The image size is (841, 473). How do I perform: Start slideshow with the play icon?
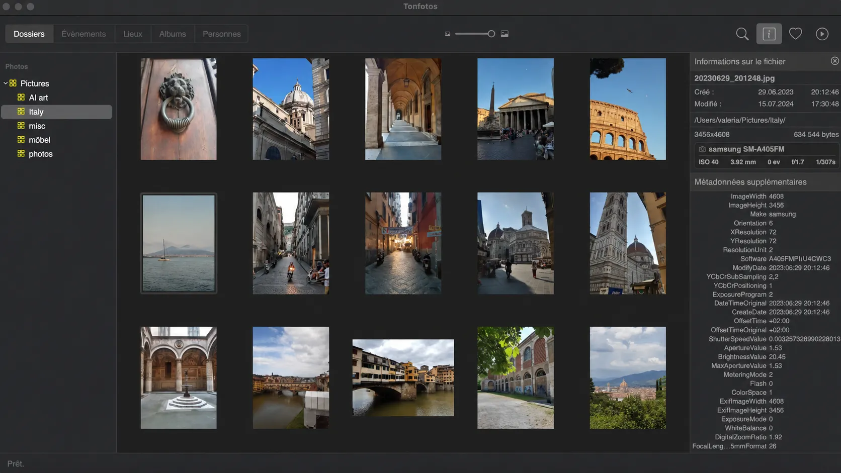[x=822, y=34]
